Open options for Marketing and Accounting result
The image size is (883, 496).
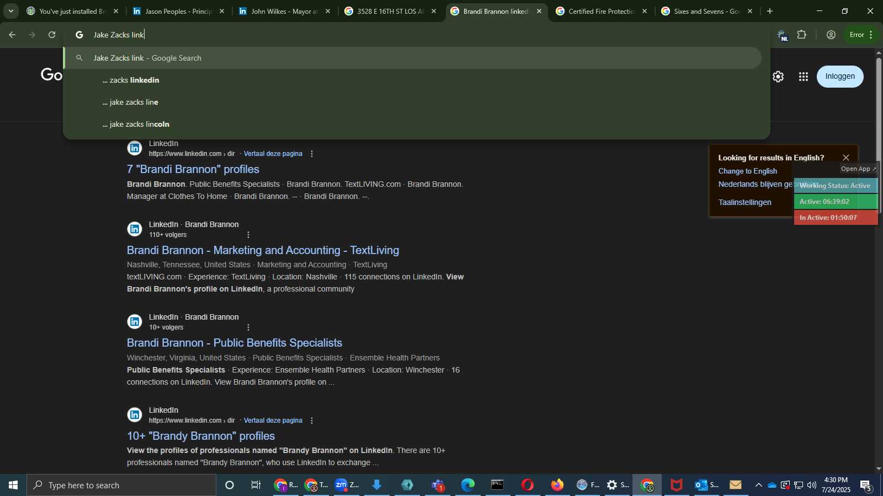pos(248,235)
